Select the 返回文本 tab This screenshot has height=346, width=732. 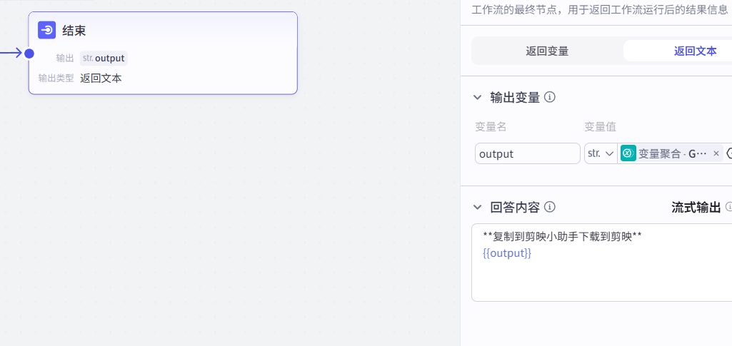pyautogui.click(x=695, y=51)
